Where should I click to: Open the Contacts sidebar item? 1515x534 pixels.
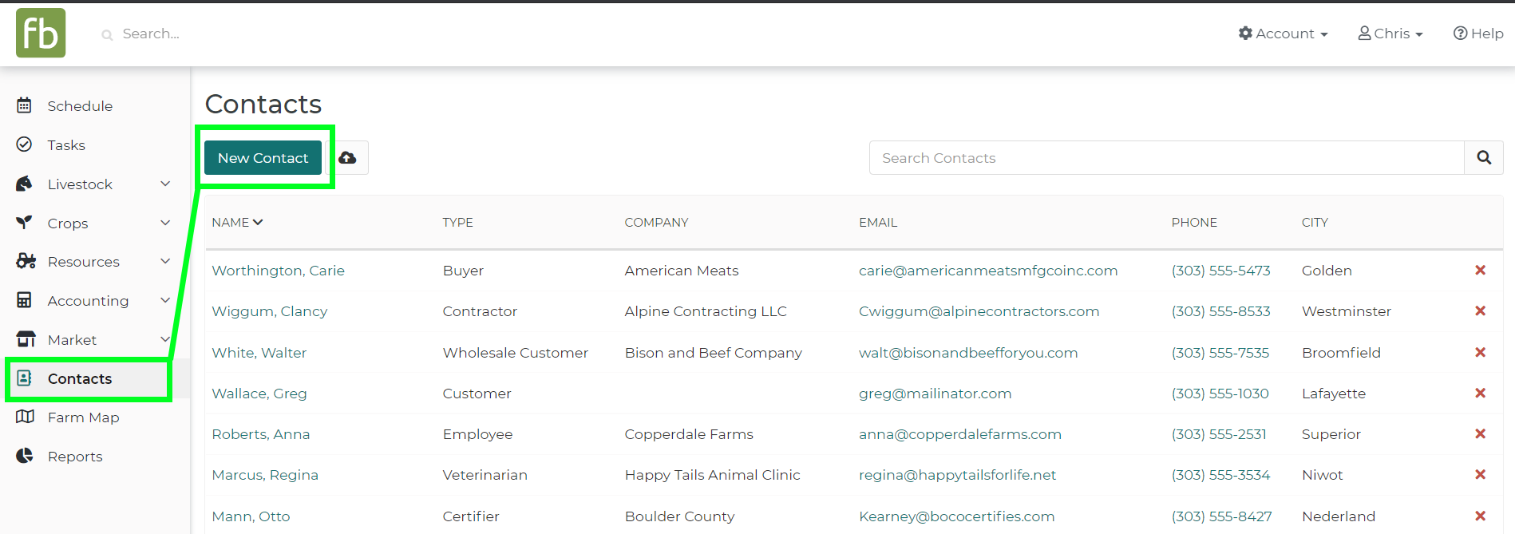[x=79, y=378]
